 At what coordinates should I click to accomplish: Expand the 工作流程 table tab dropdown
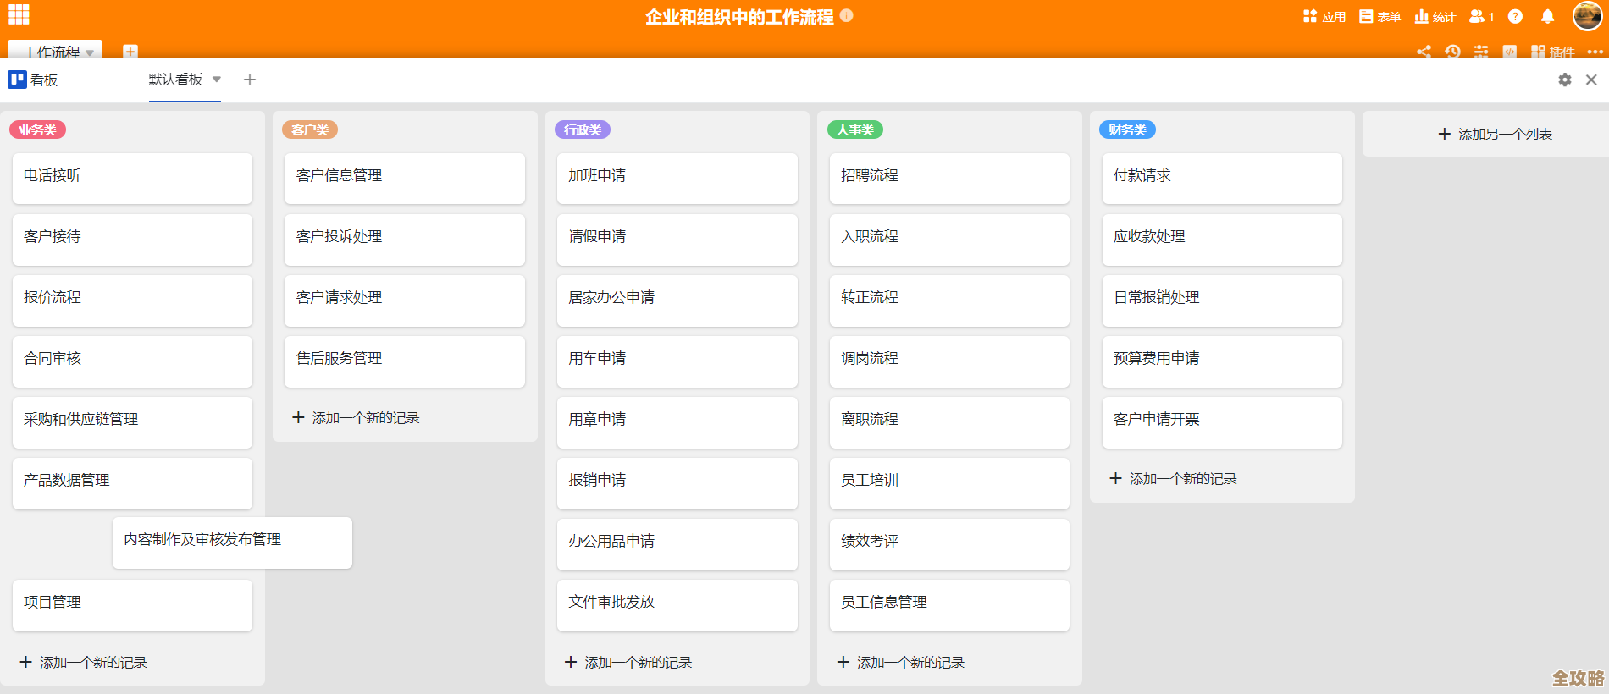coord(90,52)
